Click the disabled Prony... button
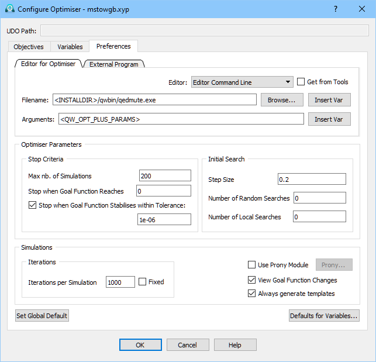 pyautogui.click(x=334, y=265)
